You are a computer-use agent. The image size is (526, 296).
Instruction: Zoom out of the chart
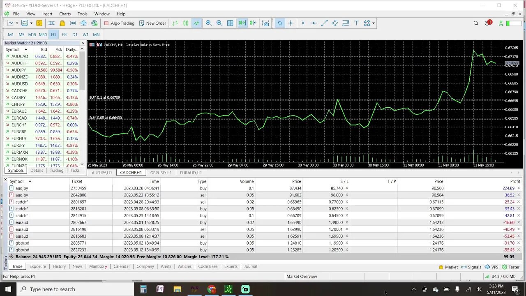point(219,23)
